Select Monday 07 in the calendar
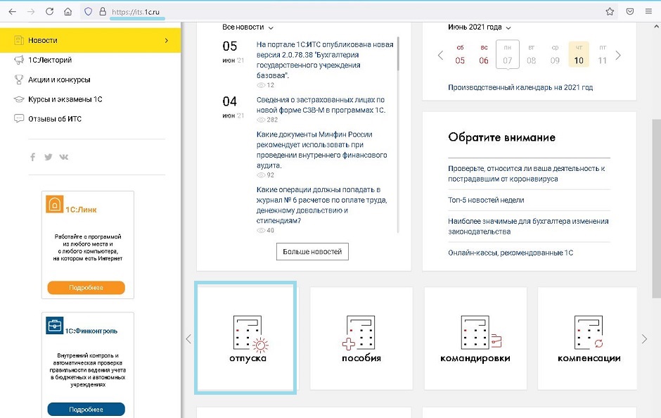This screenshot has width=661, height=418. point(508,54)
